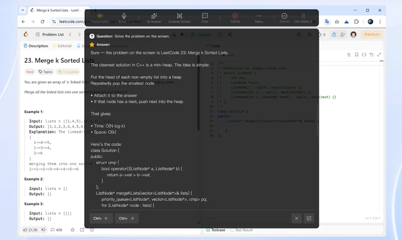
Task: Click the reset code undo icon
Action: point(371,55)
